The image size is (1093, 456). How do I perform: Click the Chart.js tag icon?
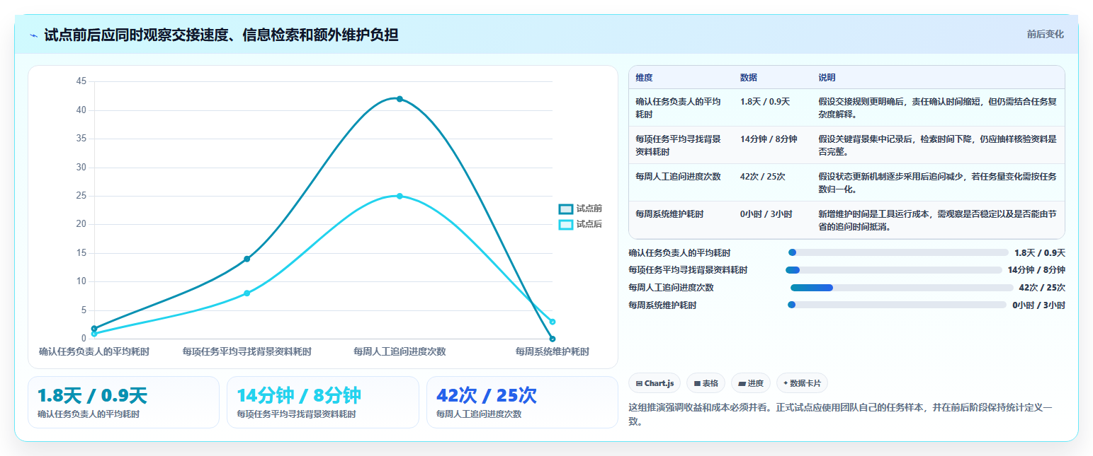pyautogui.click(x=639, y=383)
